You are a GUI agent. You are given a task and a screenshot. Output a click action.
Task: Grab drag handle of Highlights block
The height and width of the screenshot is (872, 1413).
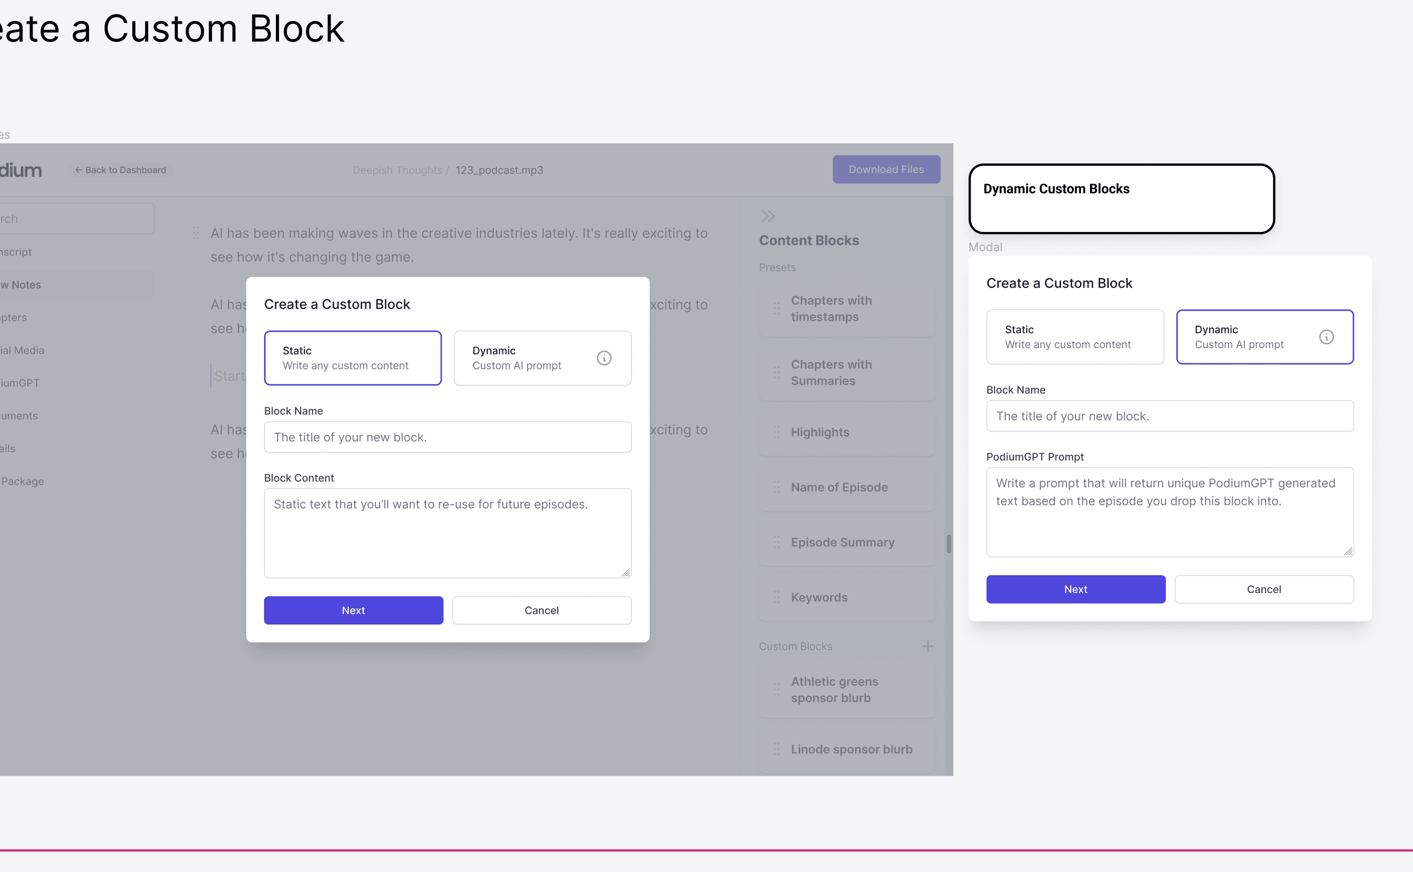[776, 432]
